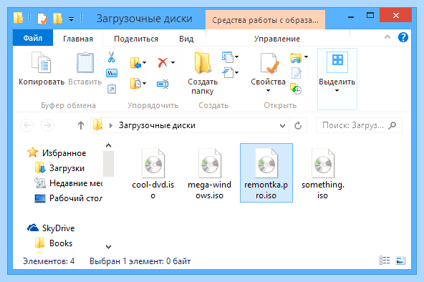This screenshot has width=424, height=282.
Task: Switch to the Главная tab
Action: 78,39
